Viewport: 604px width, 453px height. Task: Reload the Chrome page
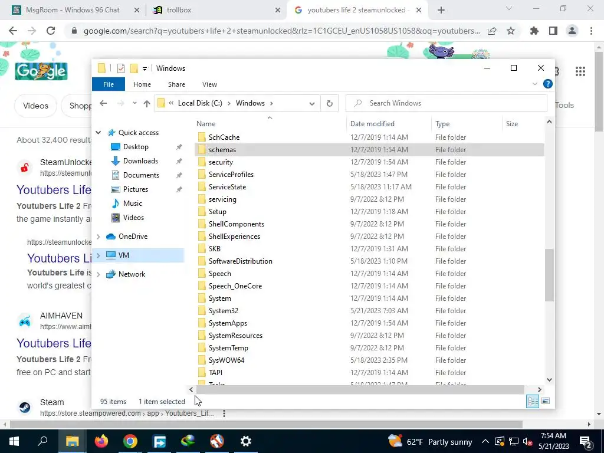click(x=51, y=31)
